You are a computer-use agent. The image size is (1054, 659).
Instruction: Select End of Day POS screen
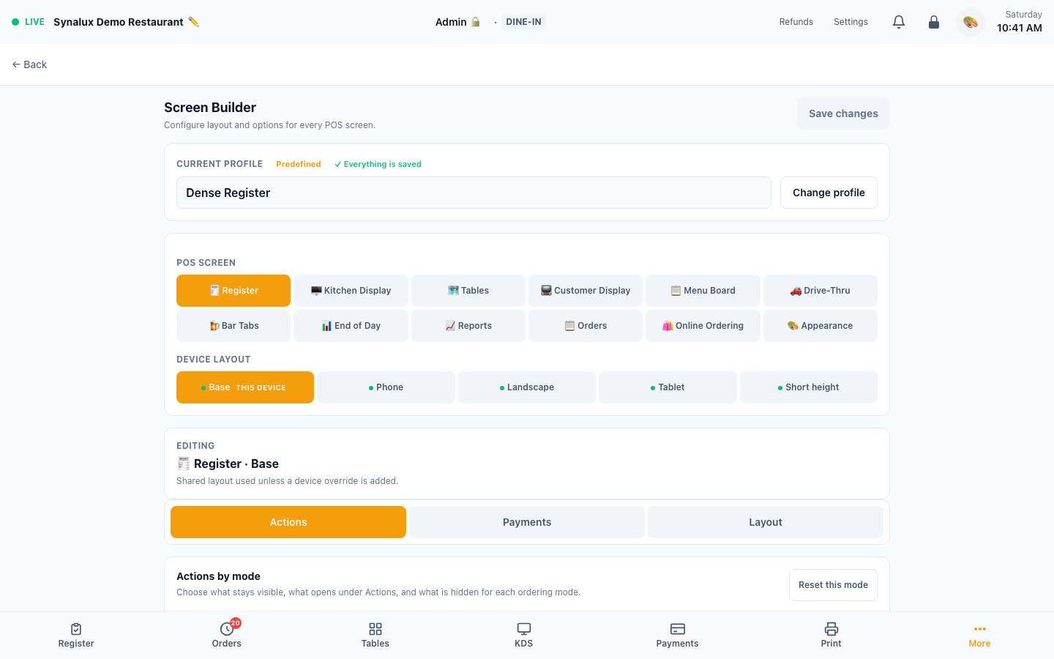coord(351,326)
